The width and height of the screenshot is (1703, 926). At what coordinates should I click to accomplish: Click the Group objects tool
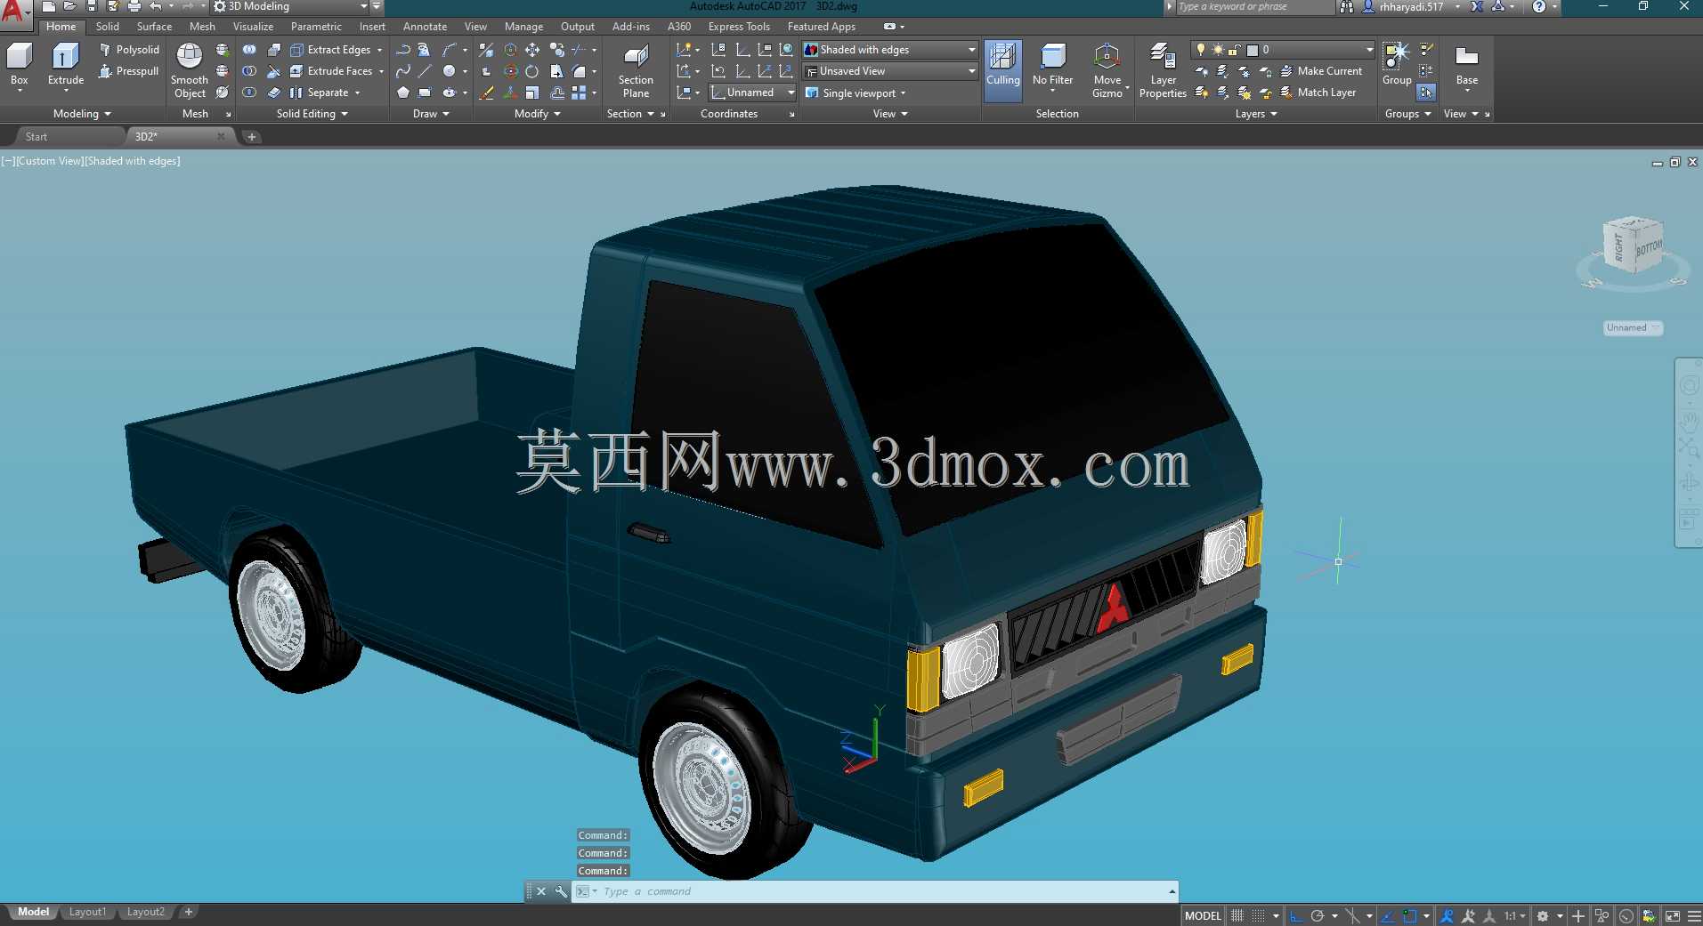pyautogui.click(x=1397, y=64)
